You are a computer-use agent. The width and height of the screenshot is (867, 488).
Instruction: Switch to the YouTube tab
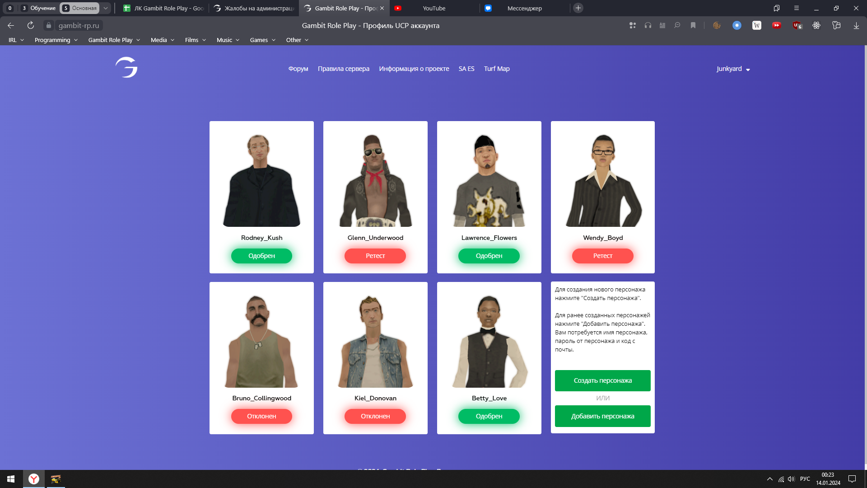433,8
